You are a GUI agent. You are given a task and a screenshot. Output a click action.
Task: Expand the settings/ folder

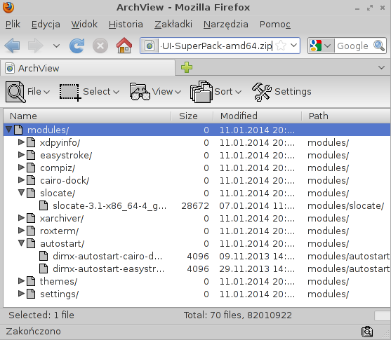pyautogui.click(x=21, y=294)
